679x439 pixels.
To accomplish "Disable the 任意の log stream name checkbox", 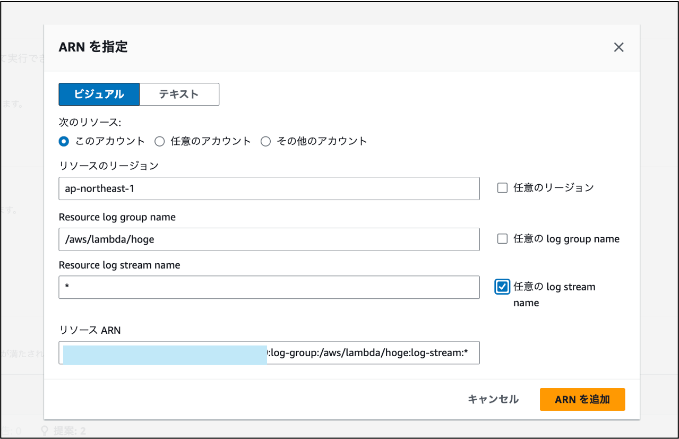I will 502,286.
